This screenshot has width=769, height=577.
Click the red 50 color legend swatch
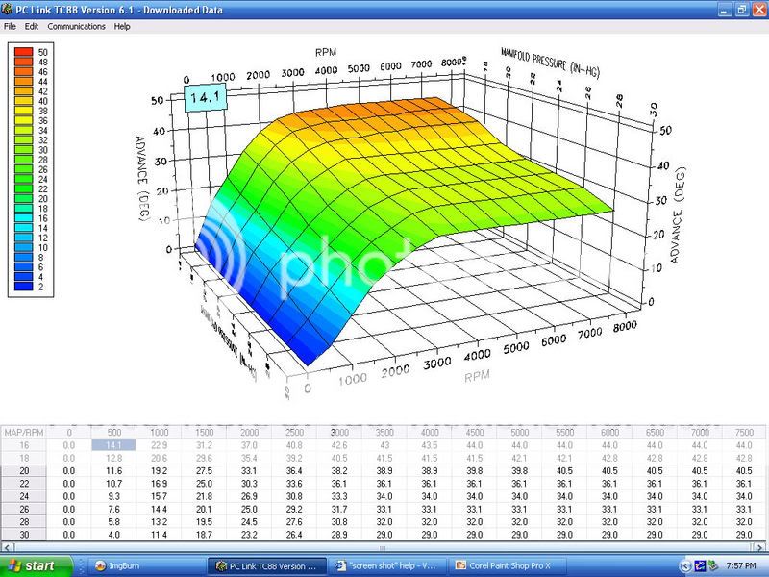coord(21,49)
